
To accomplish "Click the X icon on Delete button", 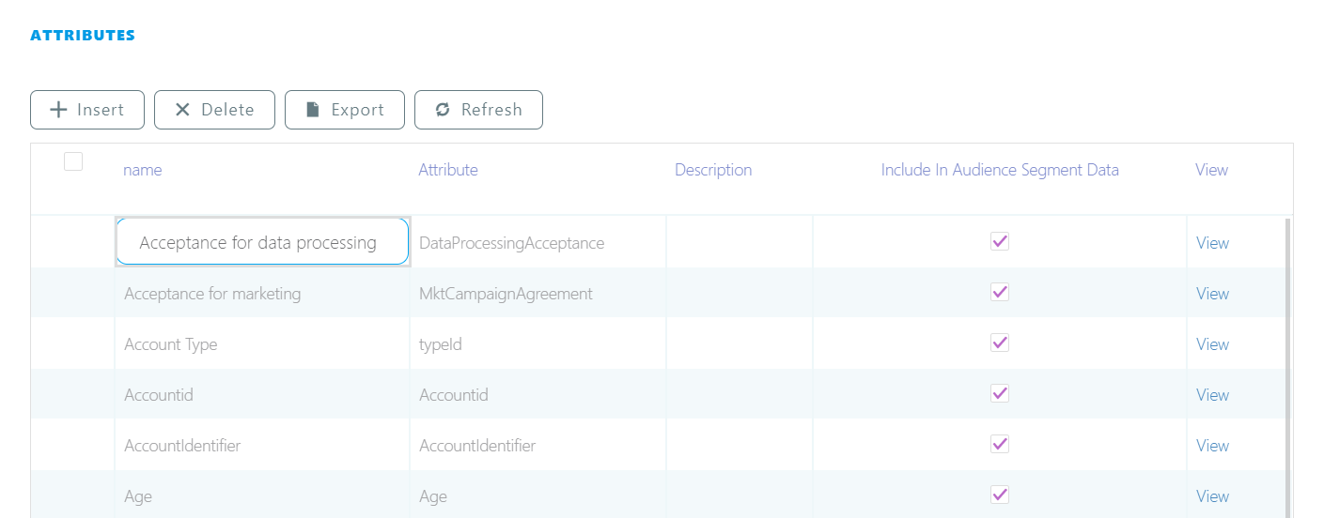I will [183, 110].
